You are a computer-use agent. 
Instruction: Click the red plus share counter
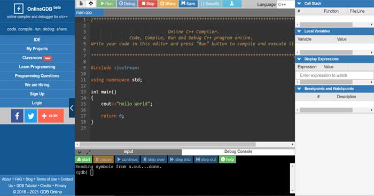[51, 116]
